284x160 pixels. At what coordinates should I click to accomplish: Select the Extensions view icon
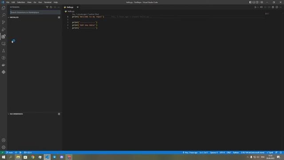pos(4,36)
